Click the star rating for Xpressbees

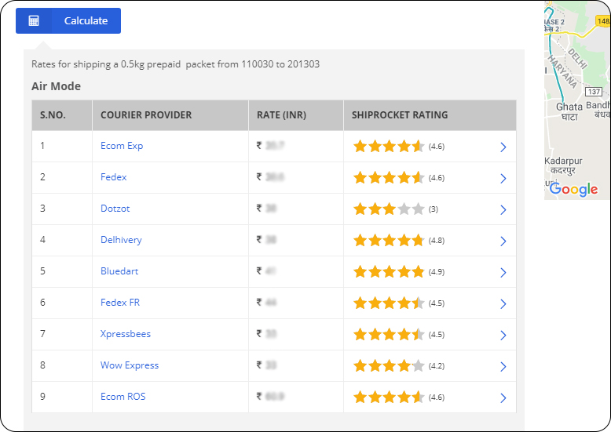(389, 334)
